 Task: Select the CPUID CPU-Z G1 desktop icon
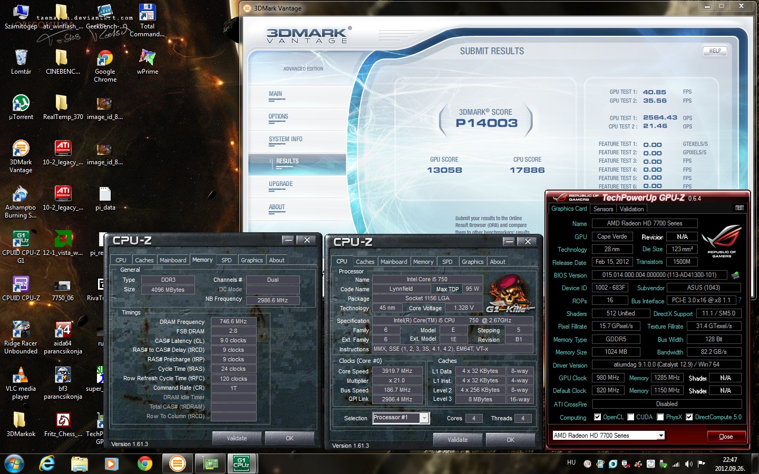(x=21, y=248)
